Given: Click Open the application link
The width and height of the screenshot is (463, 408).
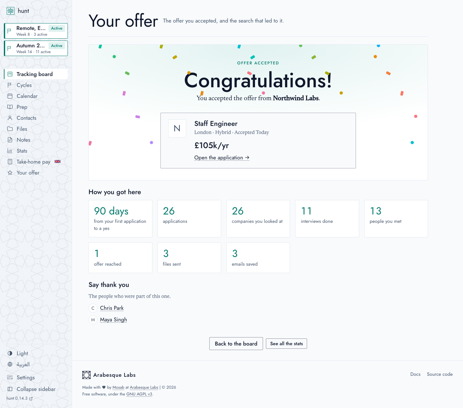Looking at the screenshot, I should click(222, 157).
